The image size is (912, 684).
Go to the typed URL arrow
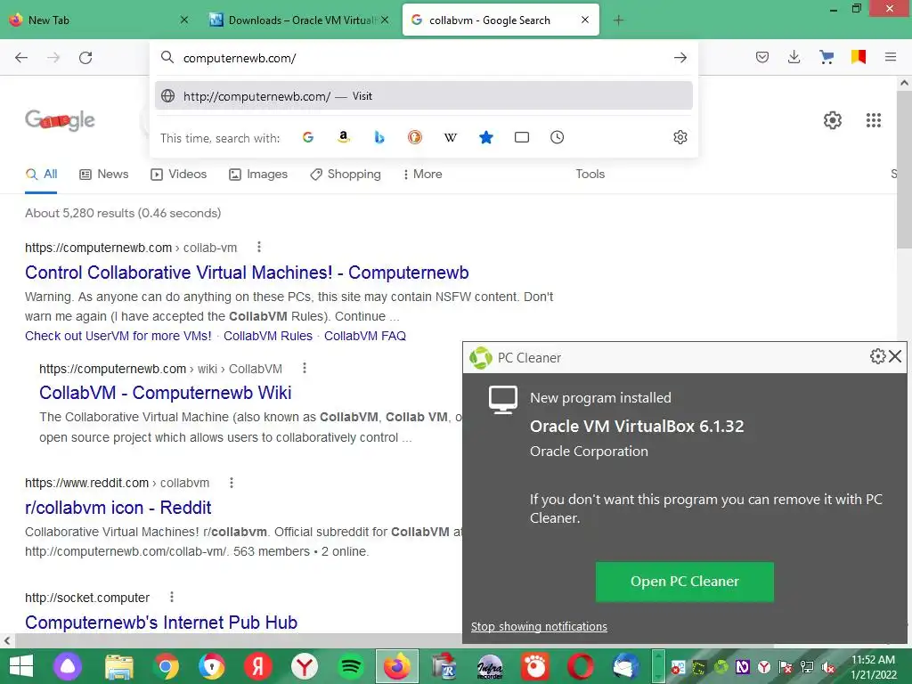point(680,58)
